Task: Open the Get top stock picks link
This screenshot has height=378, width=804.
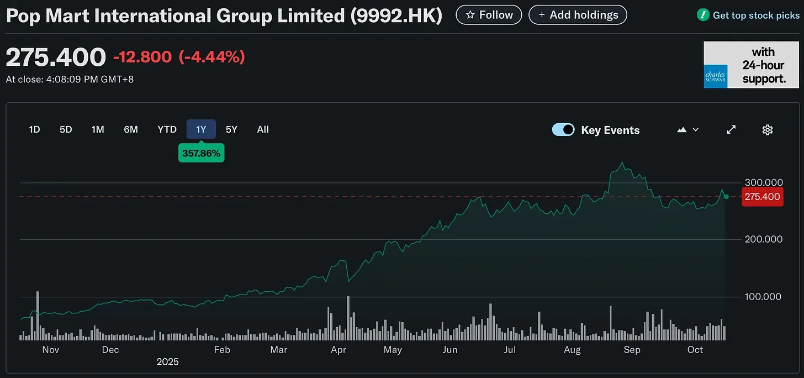Action: coord(756,15)
